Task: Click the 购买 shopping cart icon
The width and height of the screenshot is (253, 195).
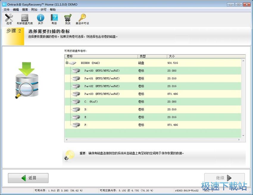Action: pos(68,18)
